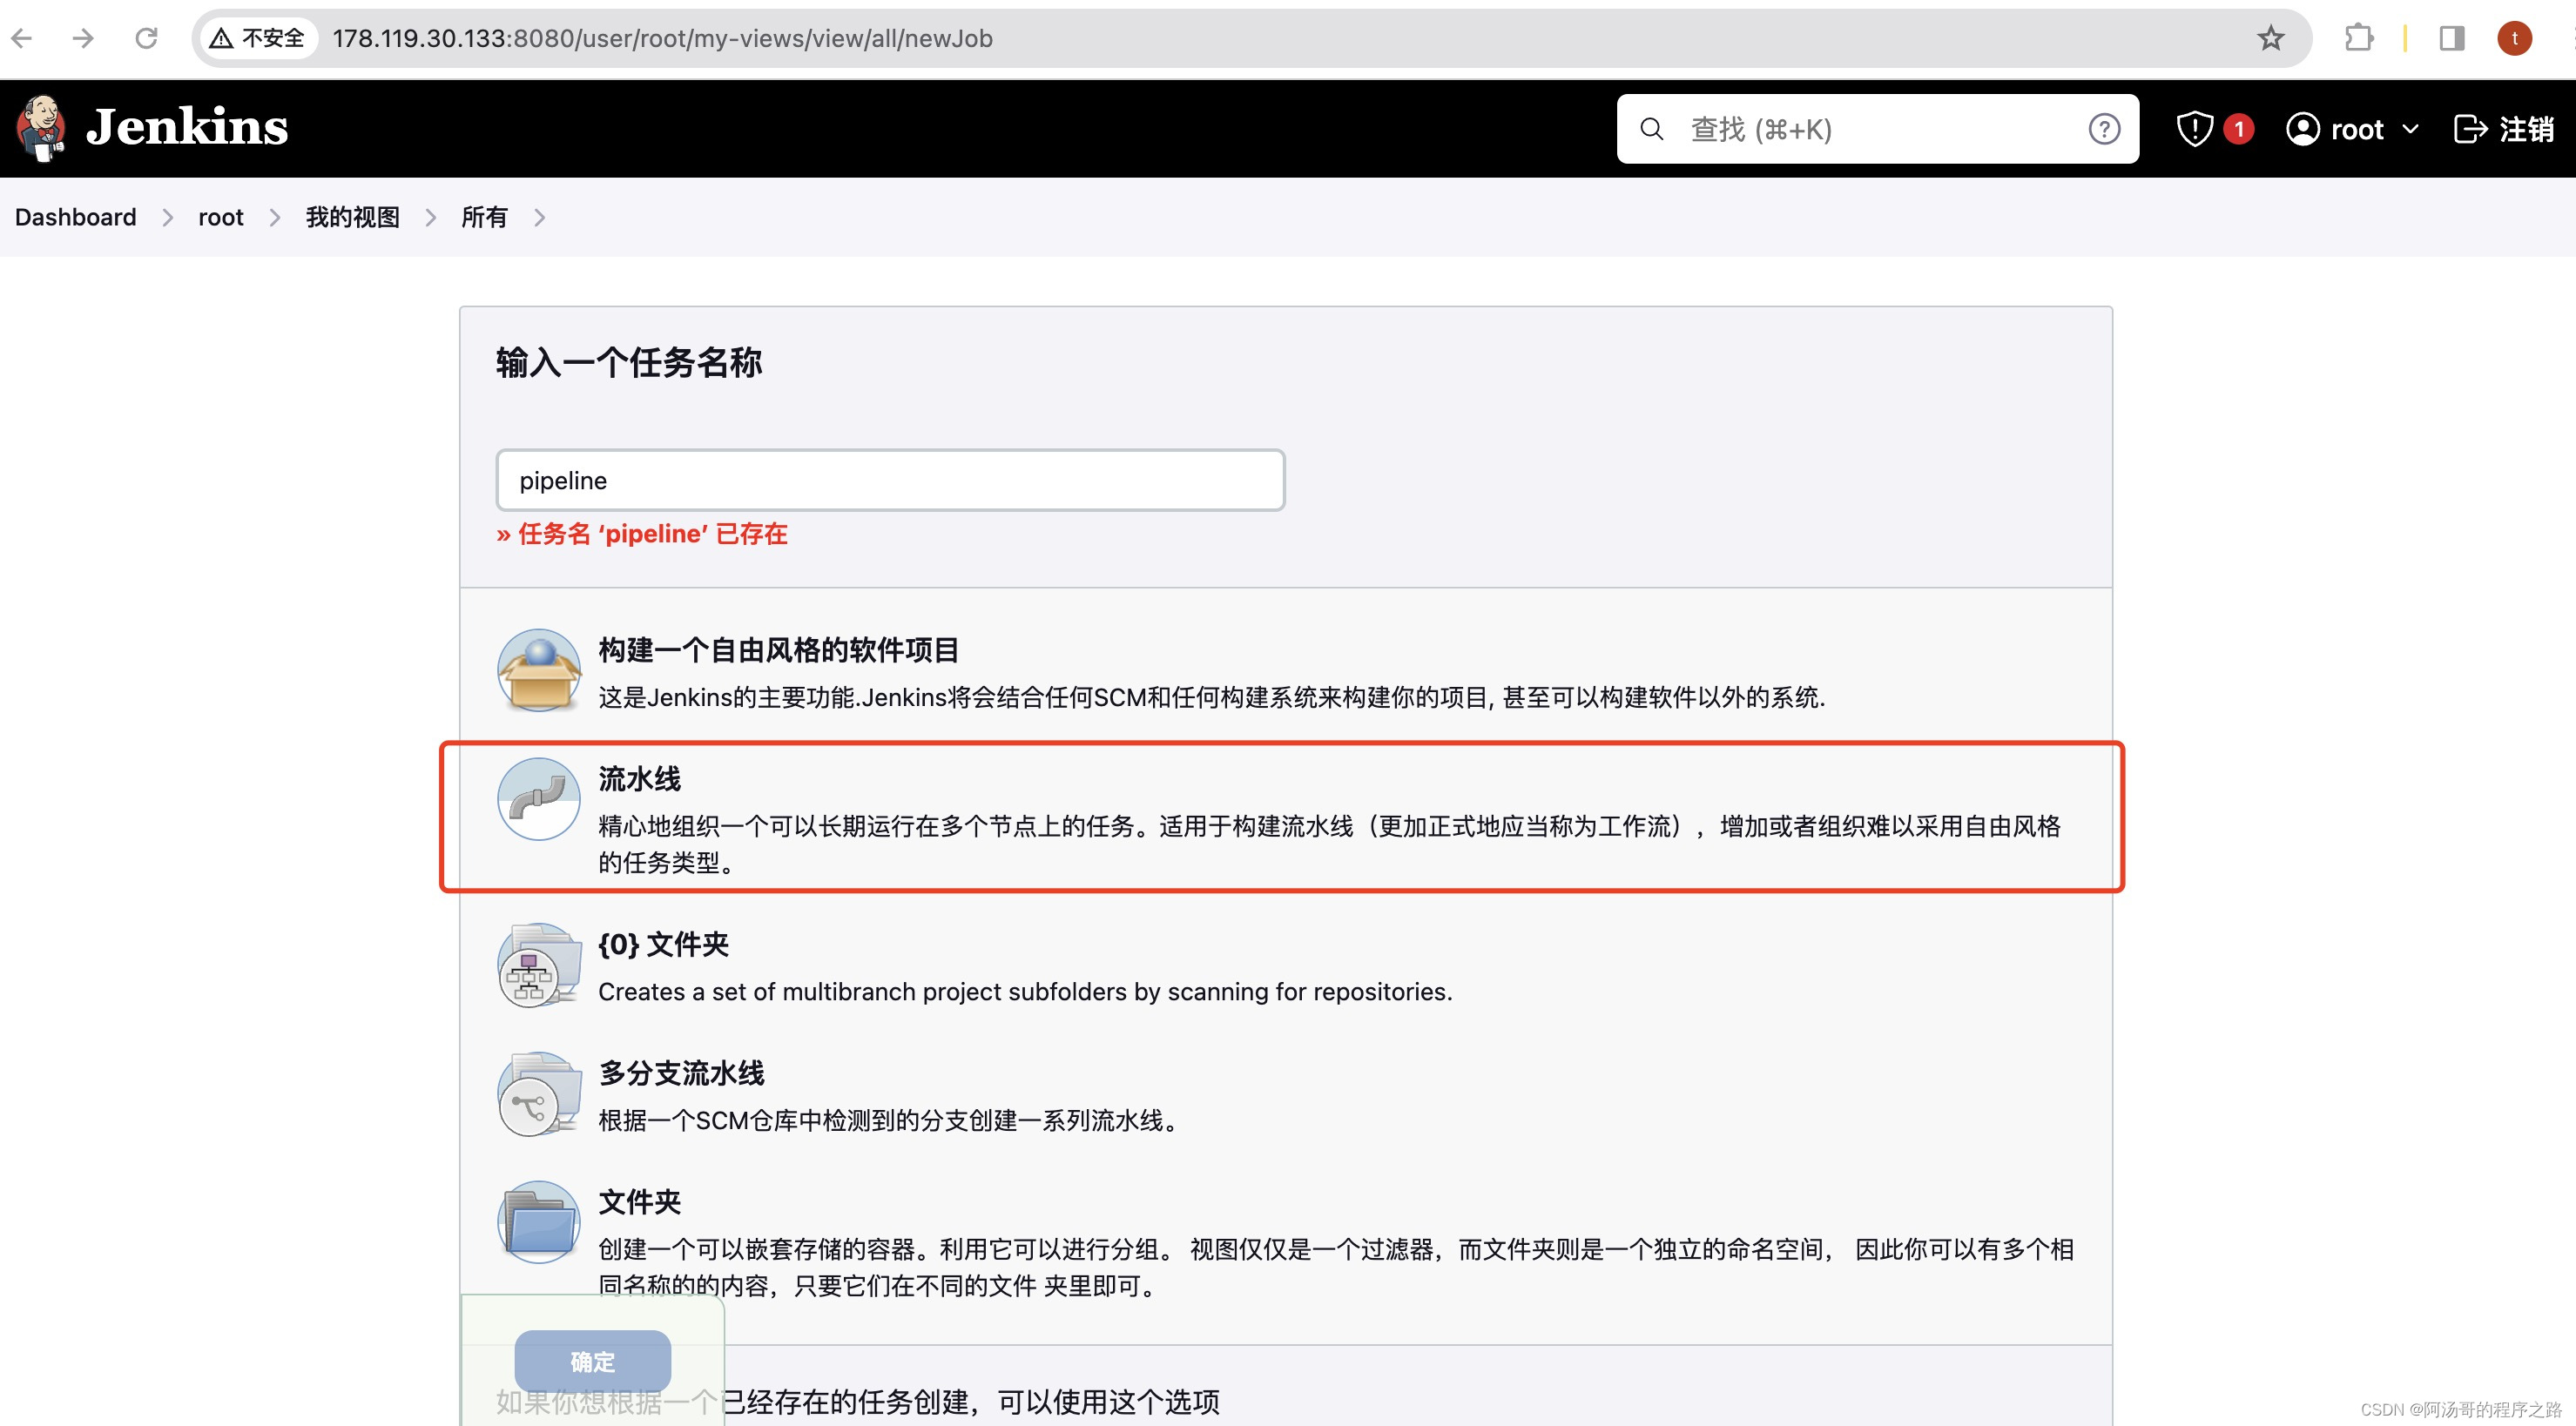Choose 构建一个自由风格的软件项目 item type
Viewport: 2576px width, 1426px height.
click(x=1286, y=670)
